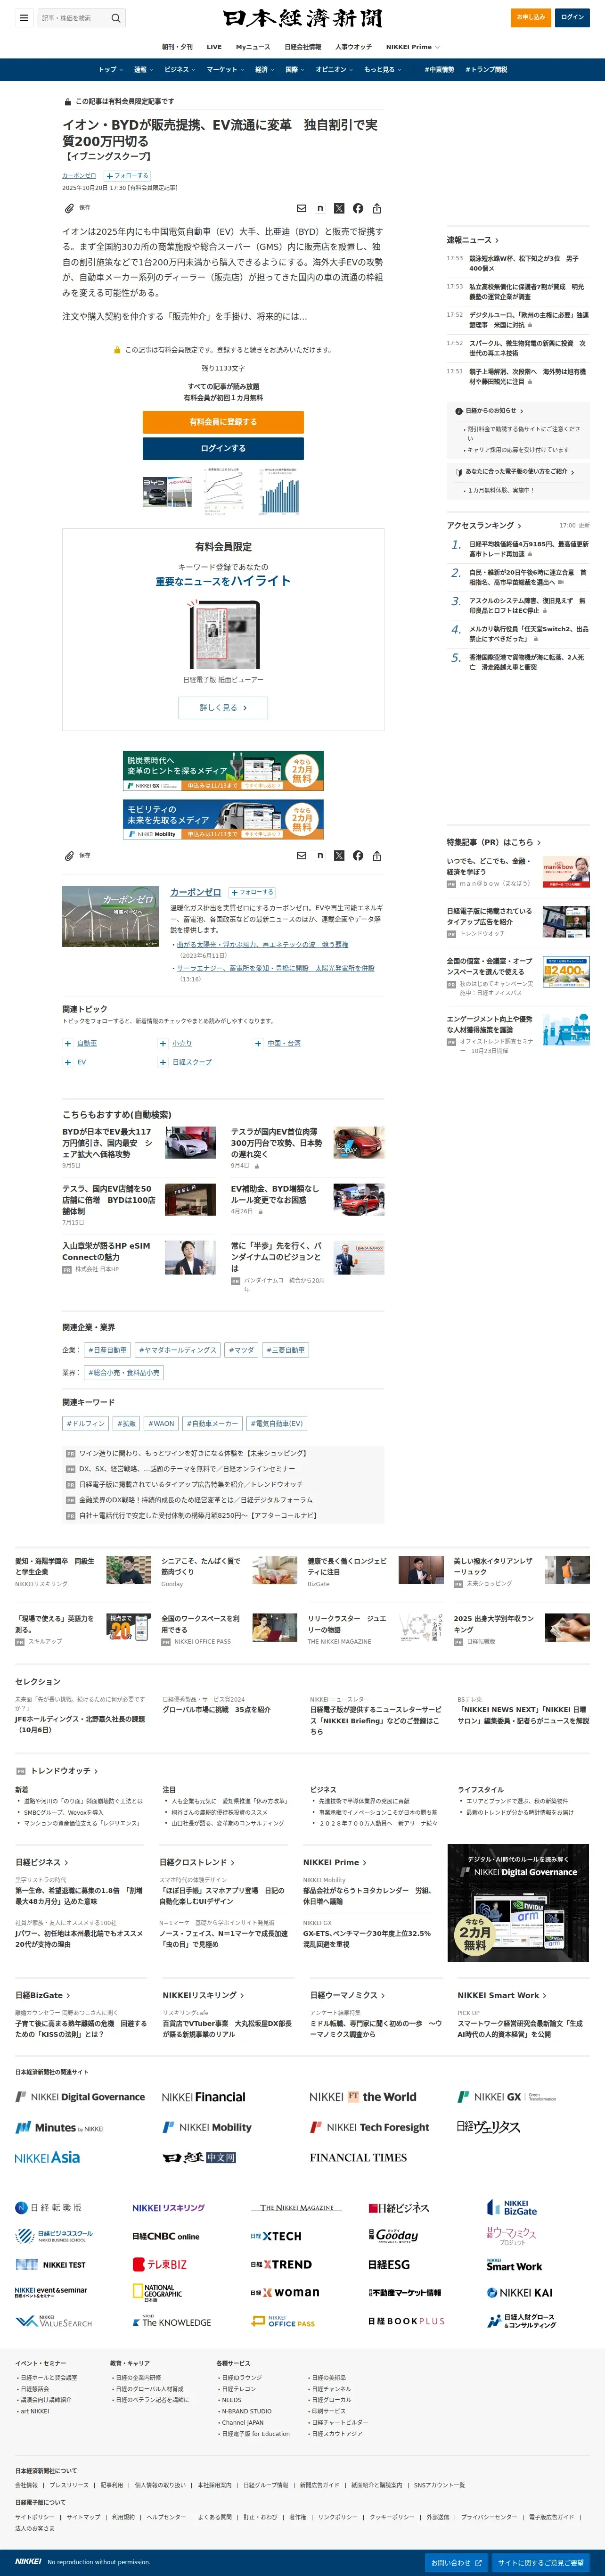Share on X using the icon under the headline
605x2576 pixels.
tap(339, 208)
